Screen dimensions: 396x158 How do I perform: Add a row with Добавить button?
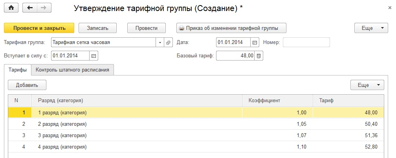[x=27, y=85]
